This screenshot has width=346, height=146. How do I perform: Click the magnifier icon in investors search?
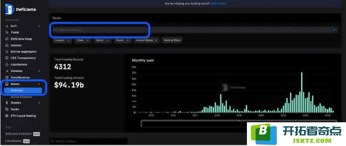(55, 30)
